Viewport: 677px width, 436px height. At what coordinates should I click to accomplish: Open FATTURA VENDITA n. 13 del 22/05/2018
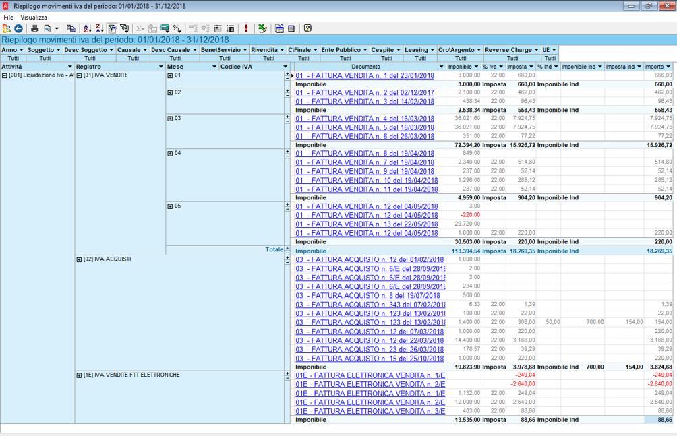point(367,224)
